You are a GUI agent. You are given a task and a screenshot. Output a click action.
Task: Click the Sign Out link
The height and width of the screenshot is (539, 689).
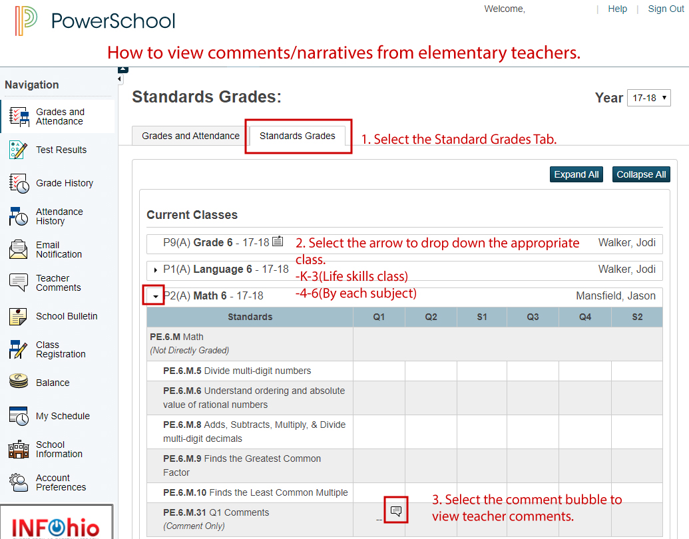click(666, 9)
